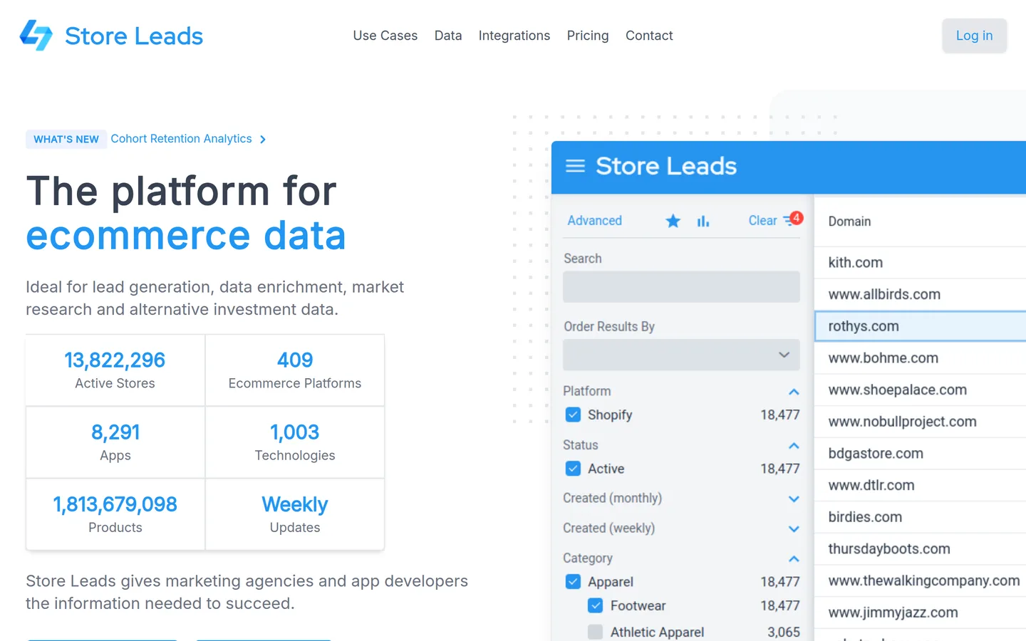Click the 13,822,296 Active Stores stat
Screen dimensions: 1026x641
pyautogui.click(x=115, y=370)
